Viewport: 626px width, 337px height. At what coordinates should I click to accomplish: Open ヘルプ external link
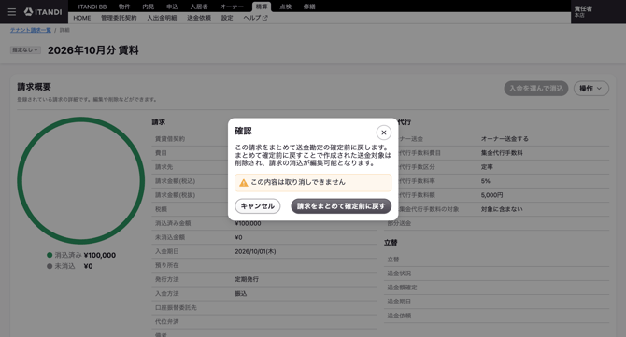(x=255, y=18)
